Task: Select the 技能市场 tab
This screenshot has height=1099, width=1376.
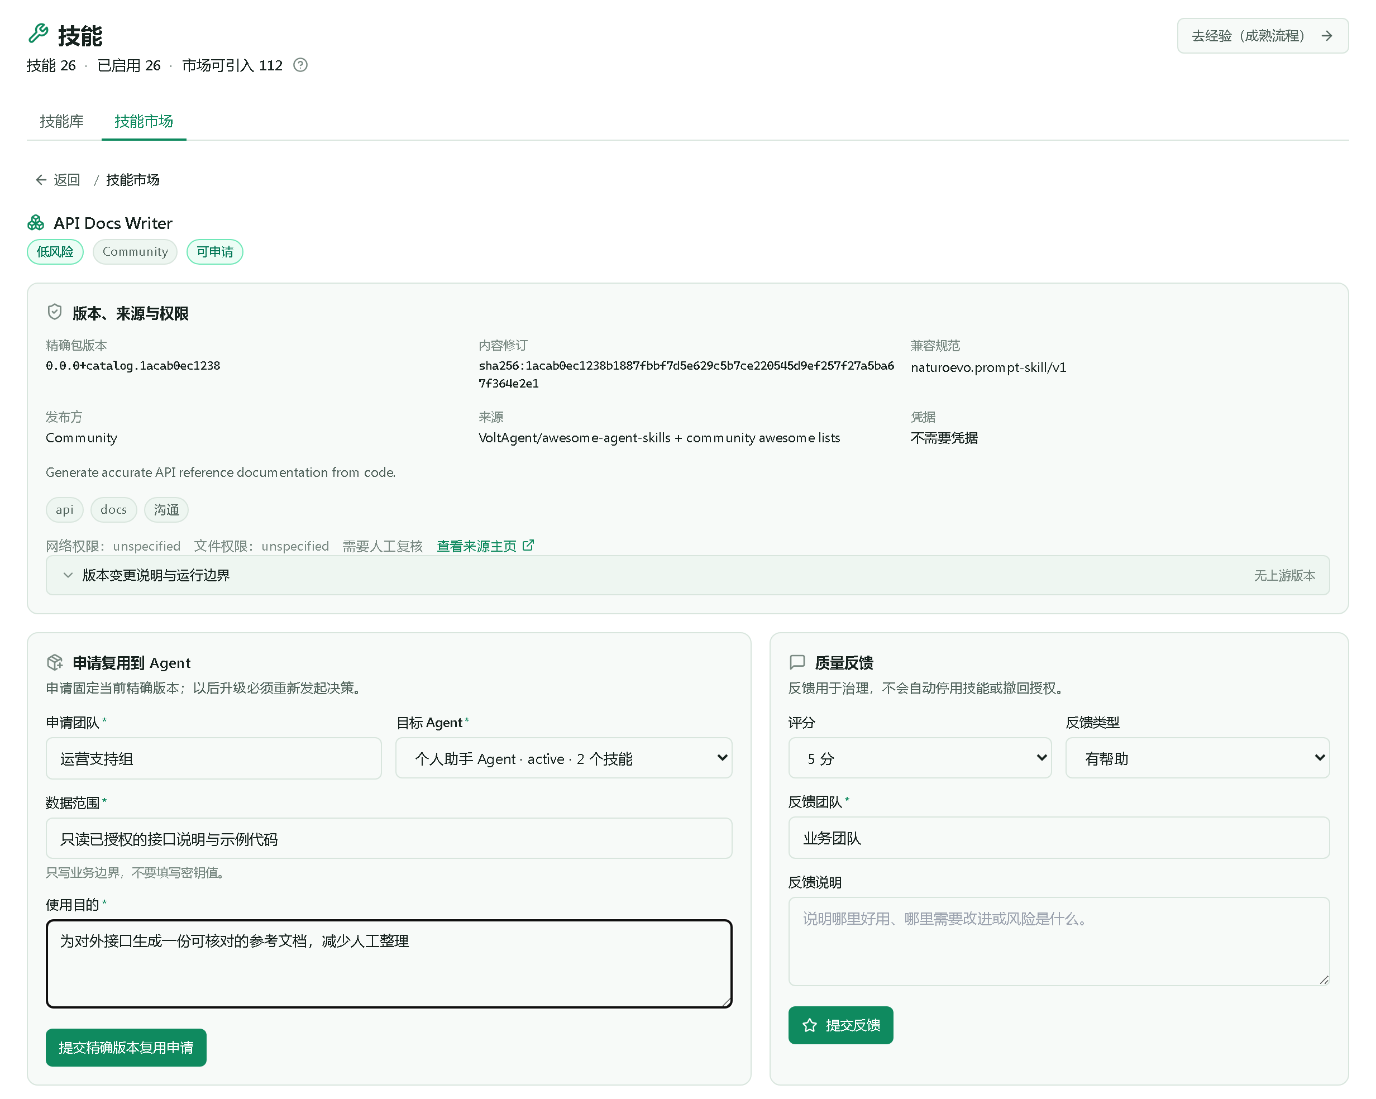Action: coord(144,121)
